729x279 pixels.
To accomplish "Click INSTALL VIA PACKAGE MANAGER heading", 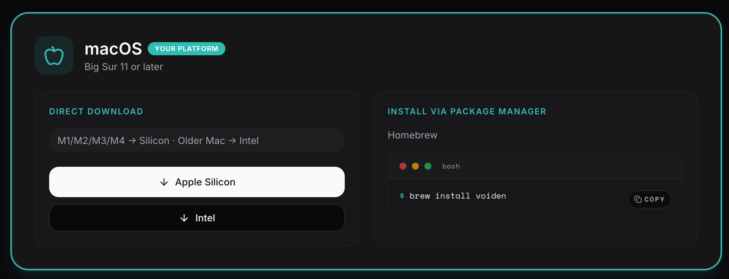I will 467,112.
